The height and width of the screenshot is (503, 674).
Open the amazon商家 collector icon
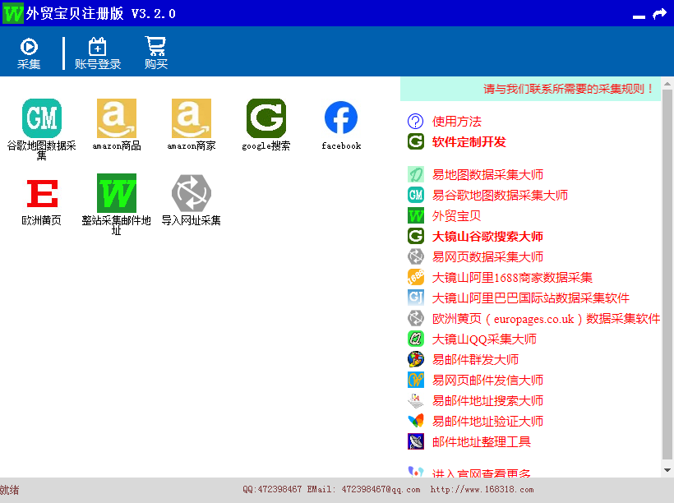click(192, 119)
